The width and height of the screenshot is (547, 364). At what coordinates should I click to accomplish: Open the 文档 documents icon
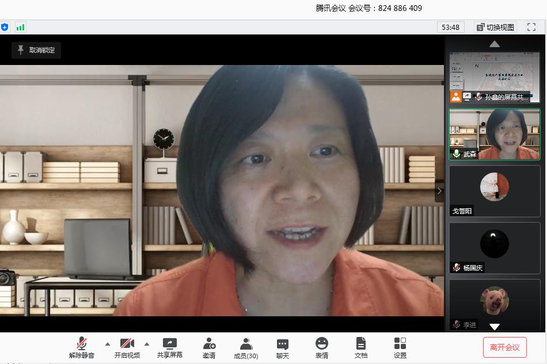point(361,347)
